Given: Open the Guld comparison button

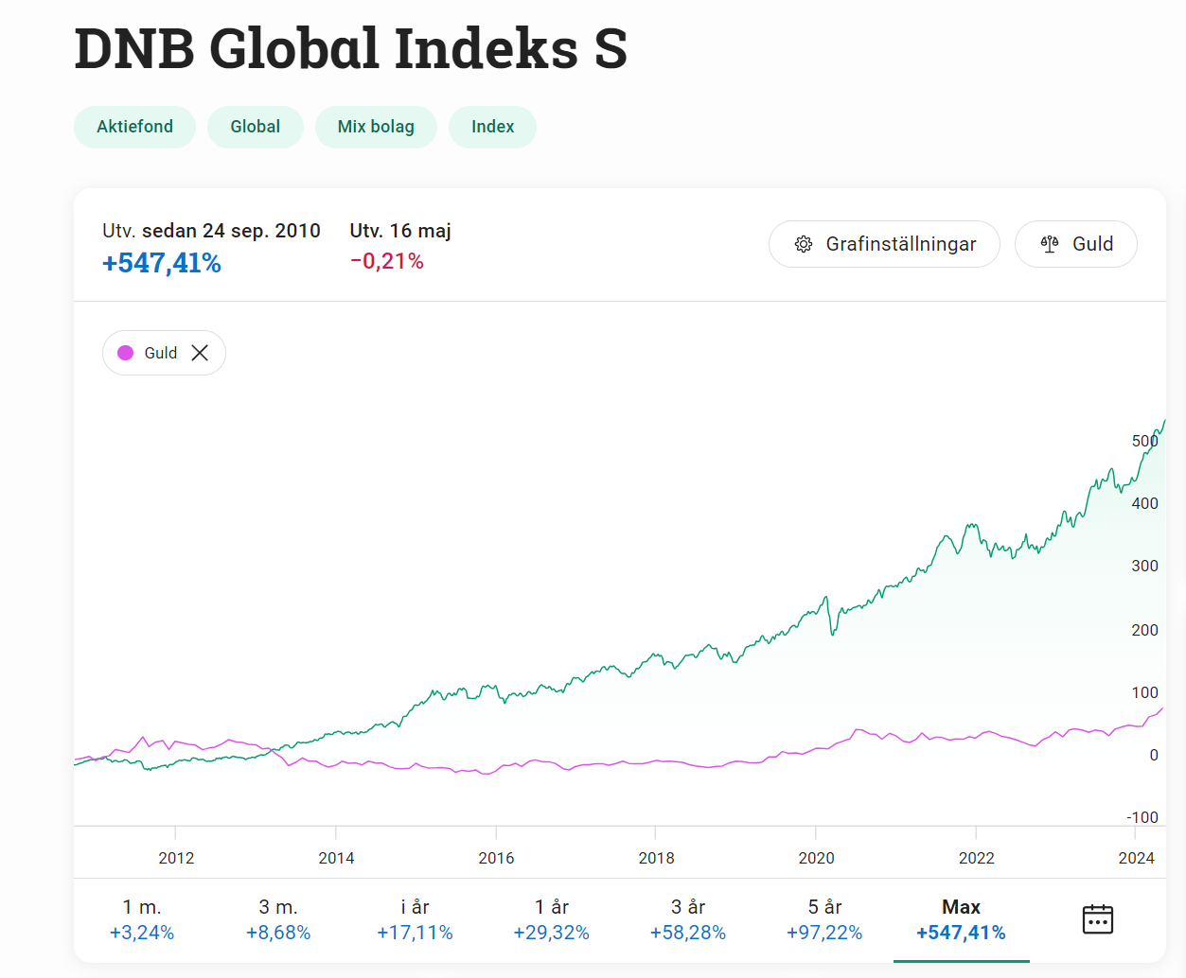Looking at the screenshot, I should coord(1075,244).
